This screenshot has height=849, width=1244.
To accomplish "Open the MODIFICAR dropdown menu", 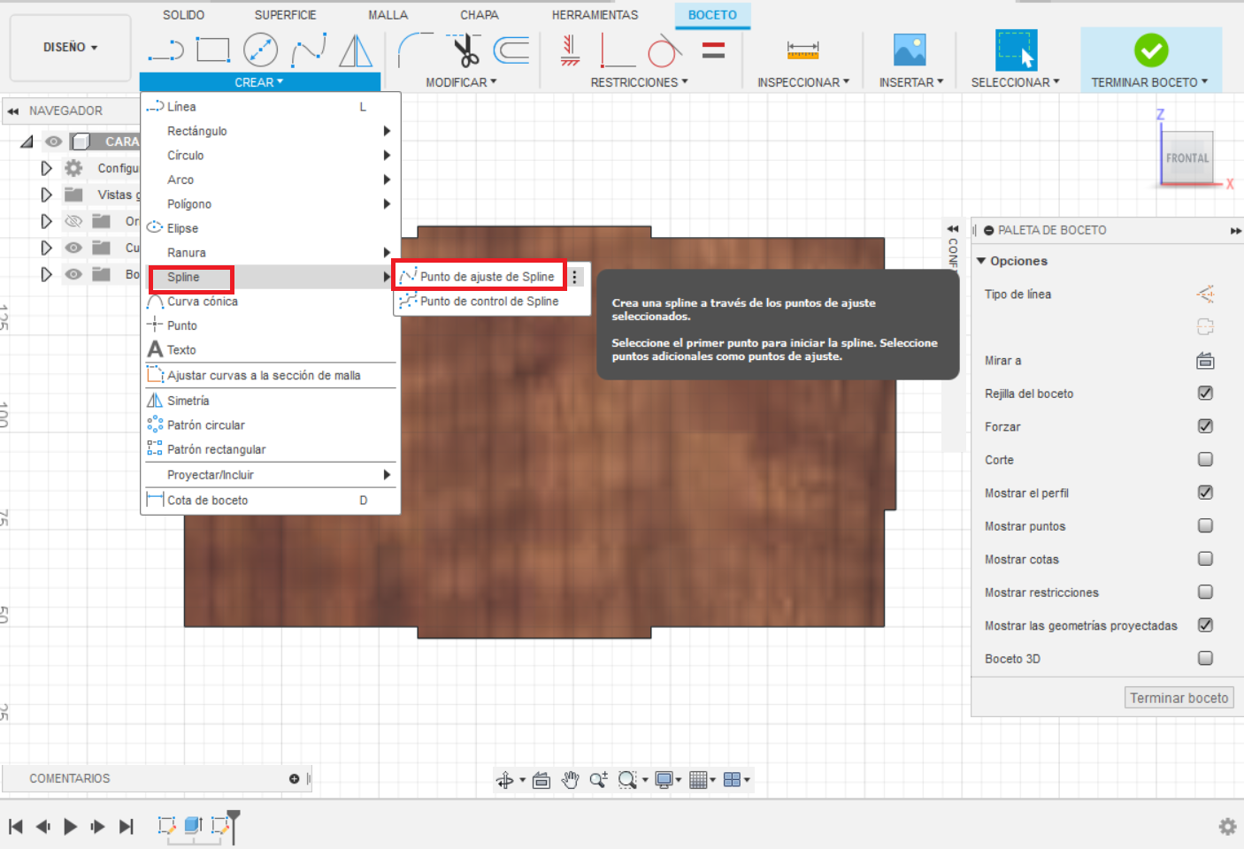I will pos(461,82).
